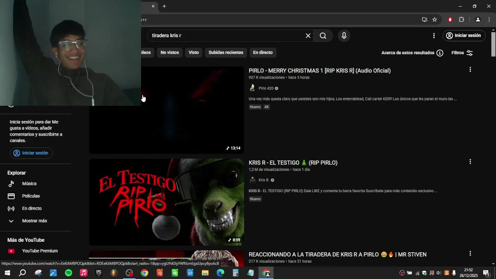Open more options for KRIS R EL TESTIGO

point(470,162)
